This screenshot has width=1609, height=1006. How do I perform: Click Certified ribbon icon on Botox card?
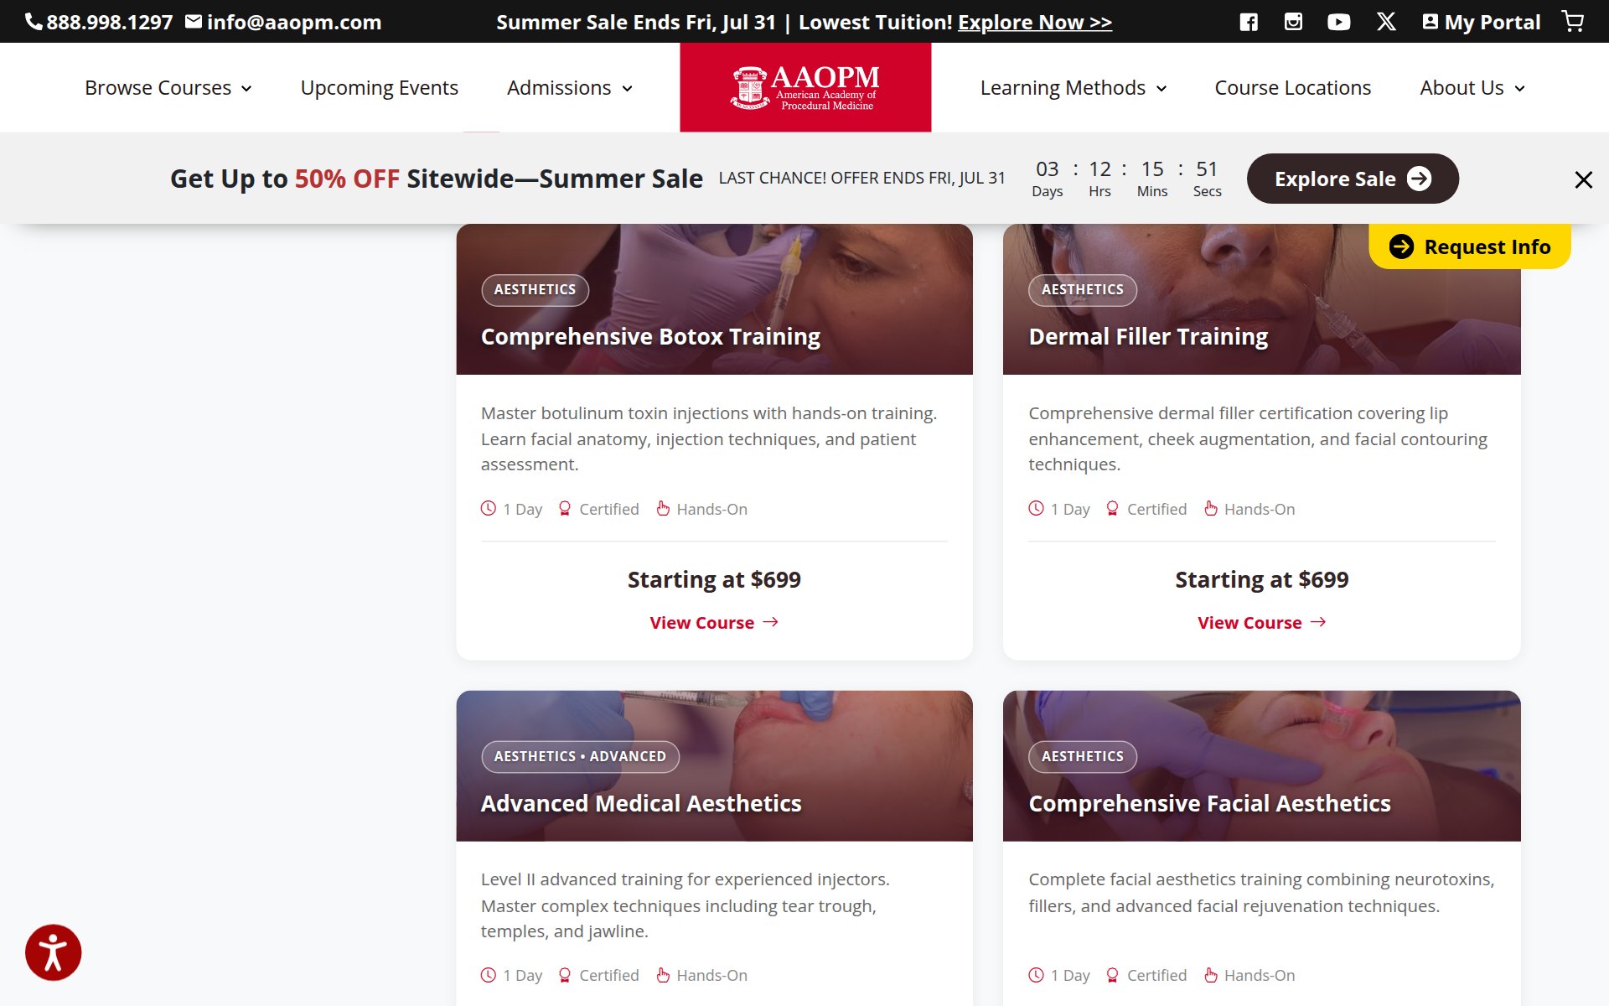click(x=565, y=508)
